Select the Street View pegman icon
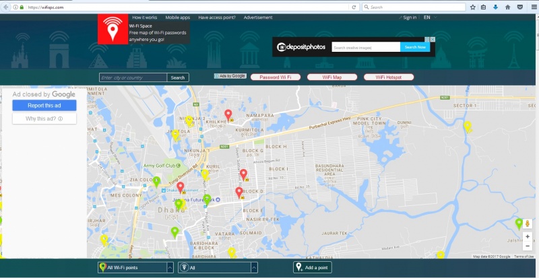Viewport: 539px width, 278px height. (x=528, y=224)
